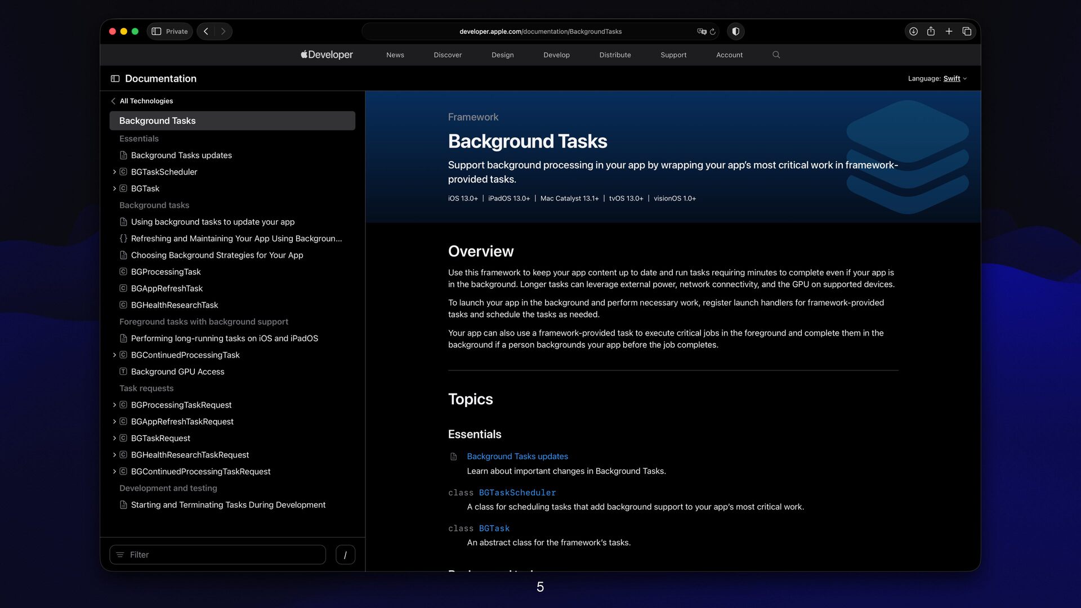This screenshot has height=608, width=1081.
Task: Click the privacy shield icon
Action: coord(735,32)
